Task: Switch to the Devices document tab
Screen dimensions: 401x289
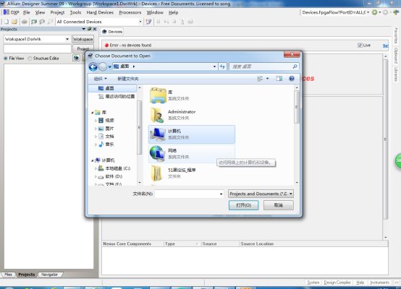Action: (x=112, y=32)
